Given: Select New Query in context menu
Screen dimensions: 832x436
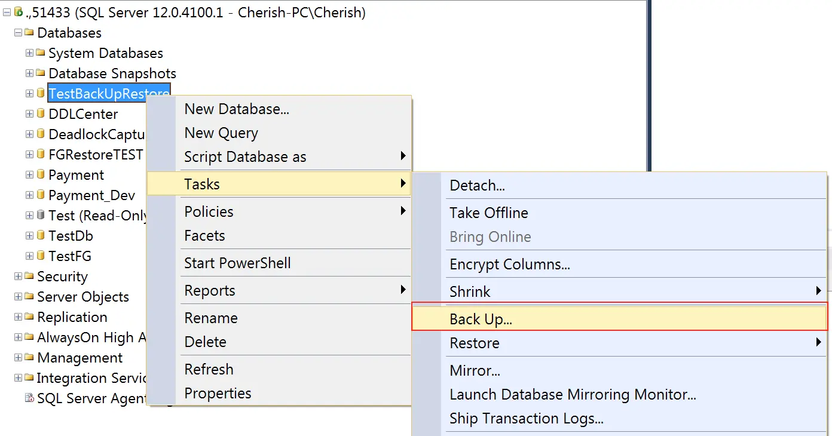Looking at the screenshot, I should 221,133.
